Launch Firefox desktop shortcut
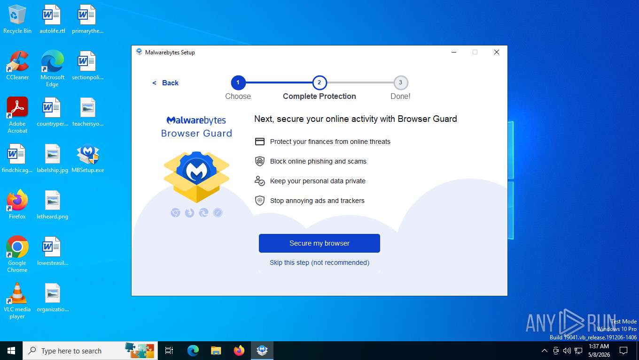The width and height of the screenshot is (639, 360). (17, 204)
